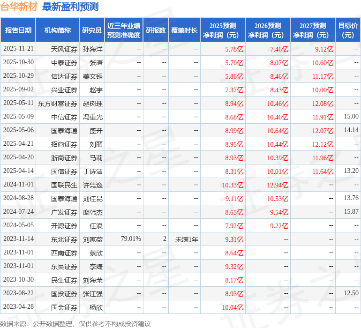Select the 研报数 column header

[156, 30]
